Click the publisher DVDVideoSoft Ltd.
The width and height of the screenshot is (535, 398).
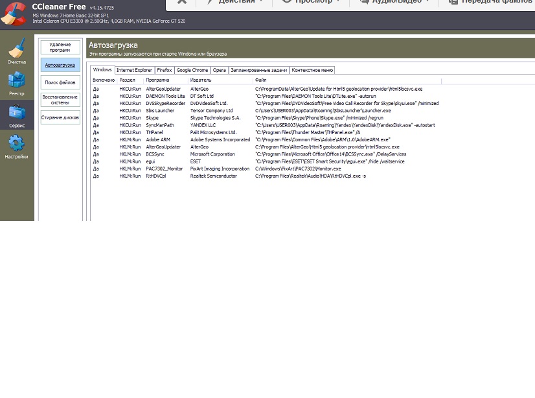click(209, 103)
